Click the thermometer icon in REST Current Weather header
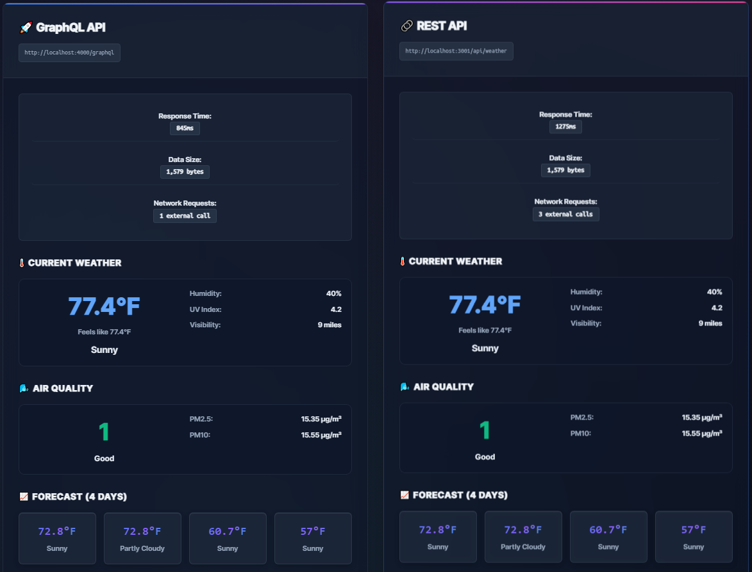 click(403, 261)
